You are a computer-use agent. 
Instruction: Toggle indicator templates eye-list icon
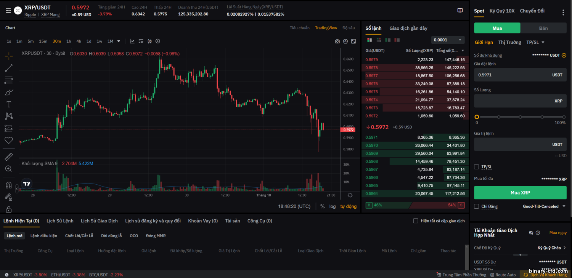point(141,41)
